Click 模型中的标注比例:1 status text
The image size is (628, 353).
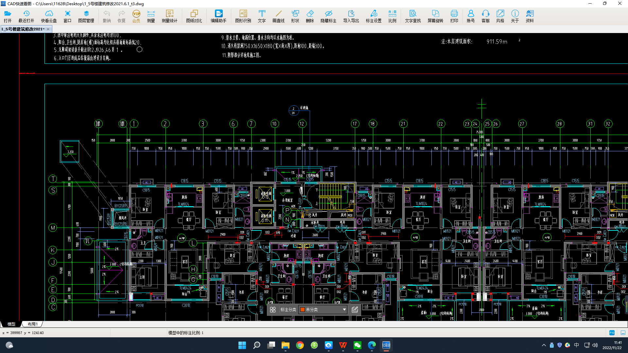click(186, 333)
